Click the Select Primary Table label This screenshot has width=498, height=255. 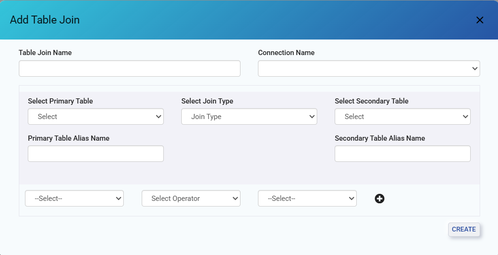60,101
